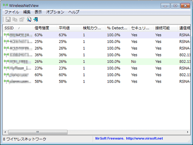
Task: Click the Copy selected items toolbar icon
Action: (x=15, y=19)
